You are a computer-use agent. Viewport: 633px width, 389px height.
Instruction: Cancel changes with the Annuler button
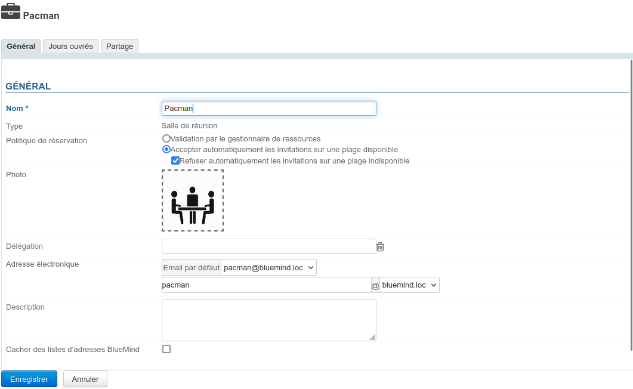point(85,379)
